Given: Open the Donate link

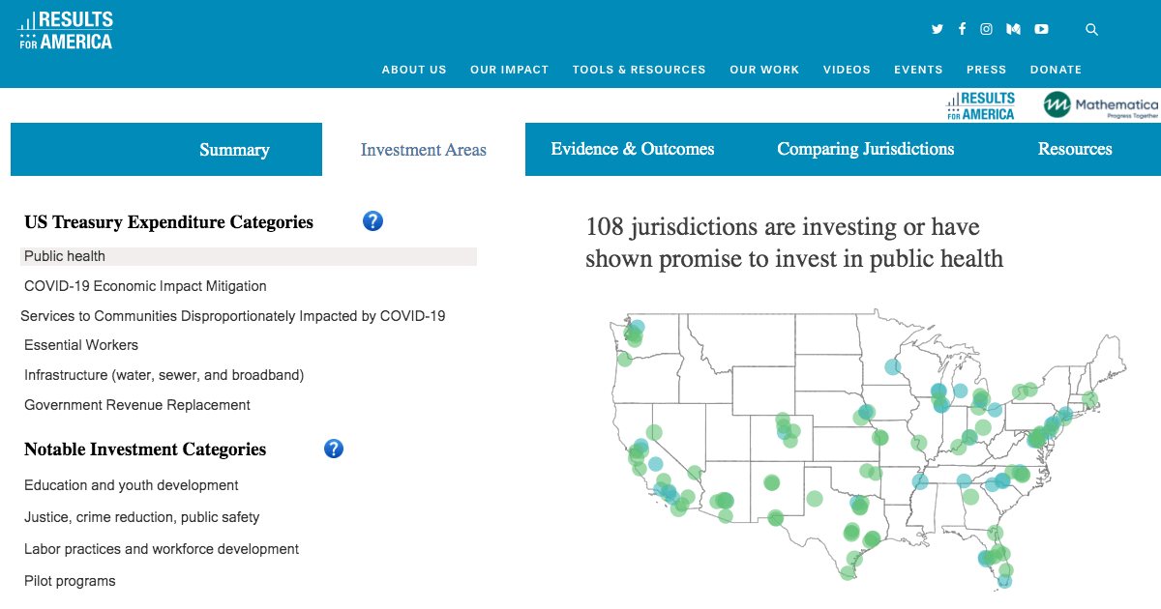Looking at the screenshot, I should [x=1056, y=70].
